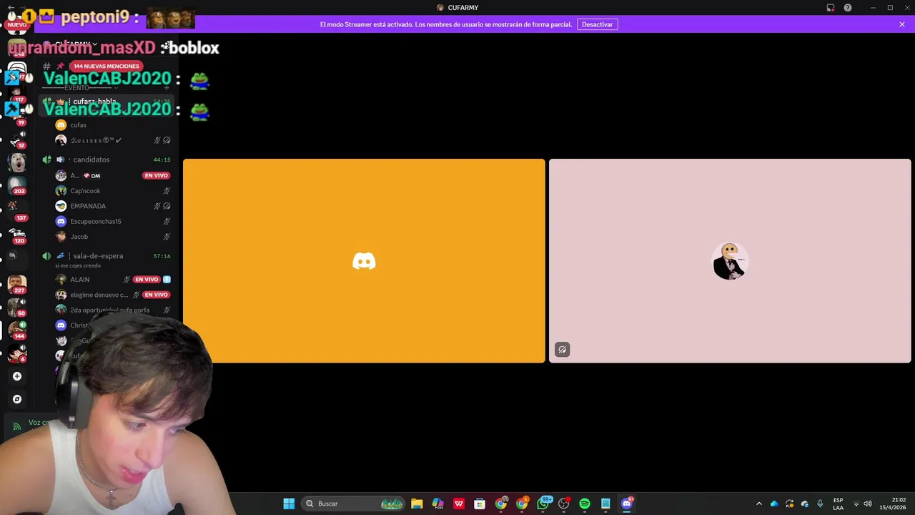
Task: Open the server with the 144 mentions badge
Action: 16,330
